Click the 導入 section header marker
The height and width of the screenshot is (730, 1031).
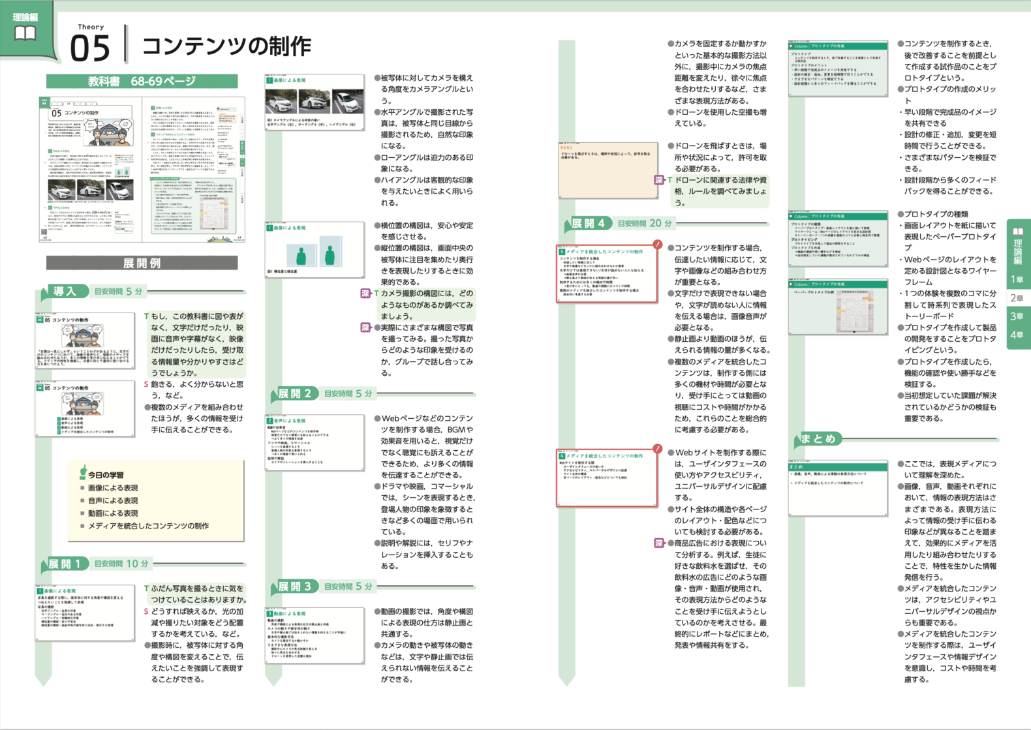click(x=65, y=292)
